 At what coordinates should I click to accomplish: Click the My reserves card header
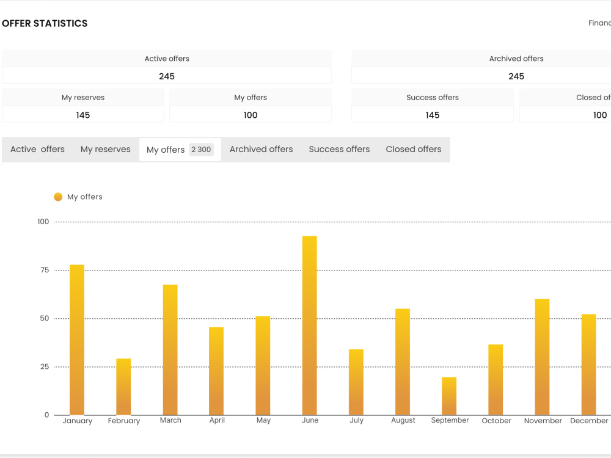83,97
